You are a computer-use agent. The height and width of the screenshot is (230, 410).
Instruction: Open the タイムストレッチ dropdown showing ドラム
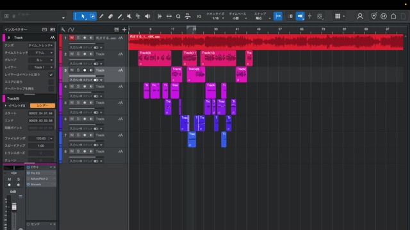(40, 52)
